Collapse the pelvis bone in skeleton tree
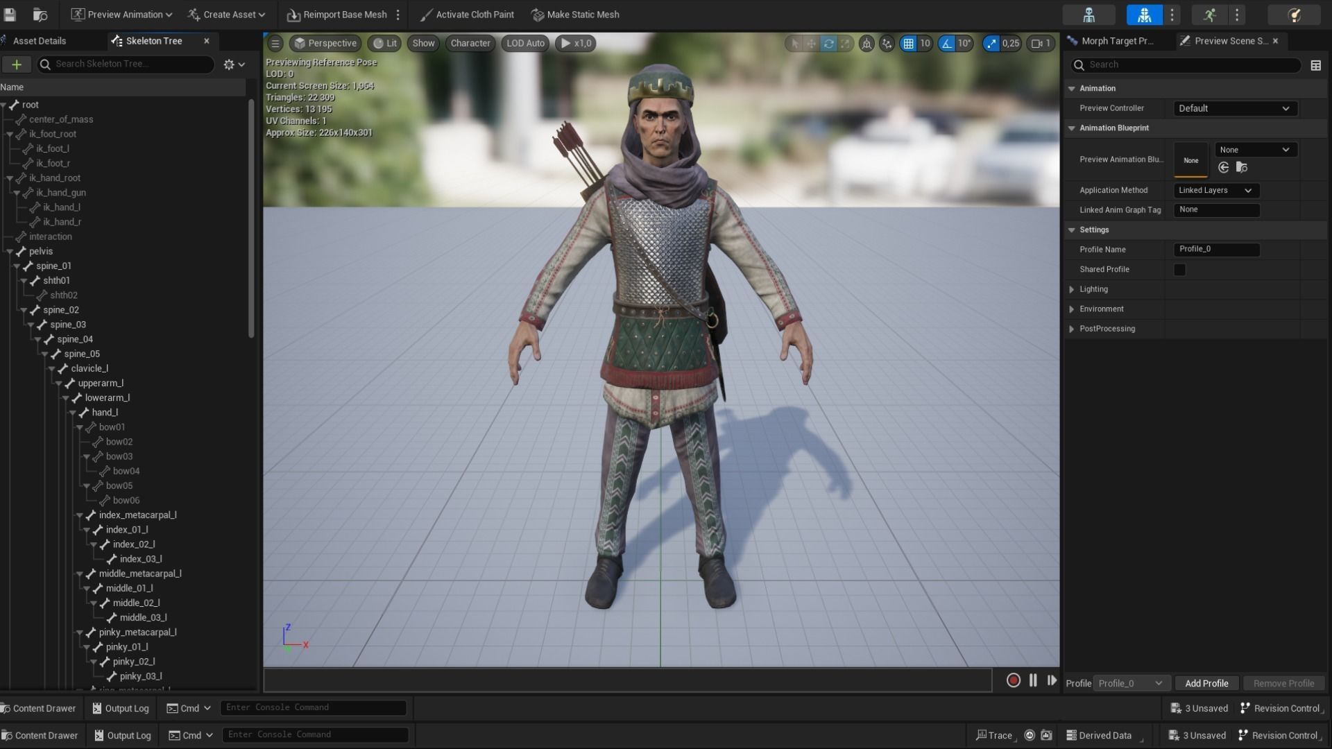The width and height of the screenshot is (1332, 749). pyautogui.click(x=10, y=252)
